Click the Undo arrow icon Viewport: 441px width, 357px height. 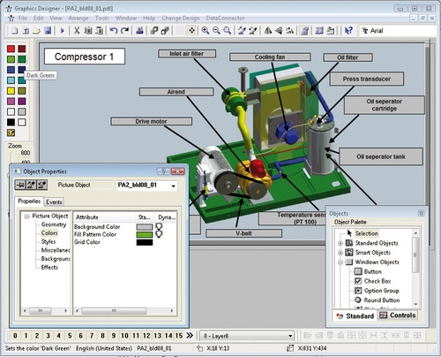pos(114,31)
